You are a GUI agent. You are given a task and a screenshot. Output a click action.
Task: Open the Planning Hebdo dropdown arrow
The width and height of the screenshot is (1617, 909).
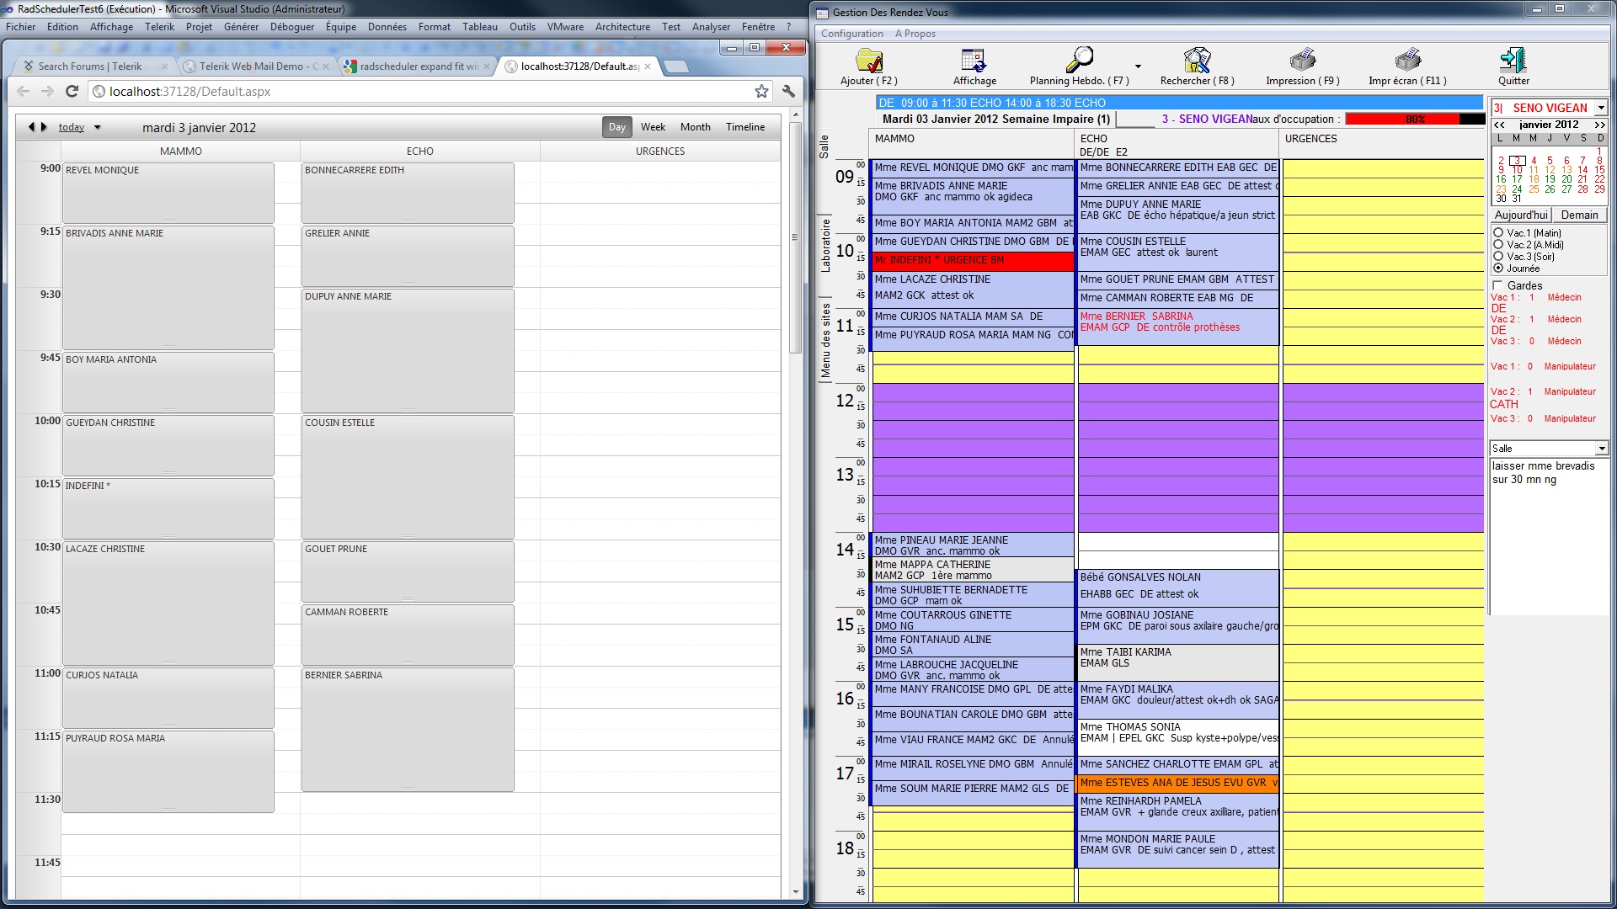pyautogui.click(x=1138, y=66)
